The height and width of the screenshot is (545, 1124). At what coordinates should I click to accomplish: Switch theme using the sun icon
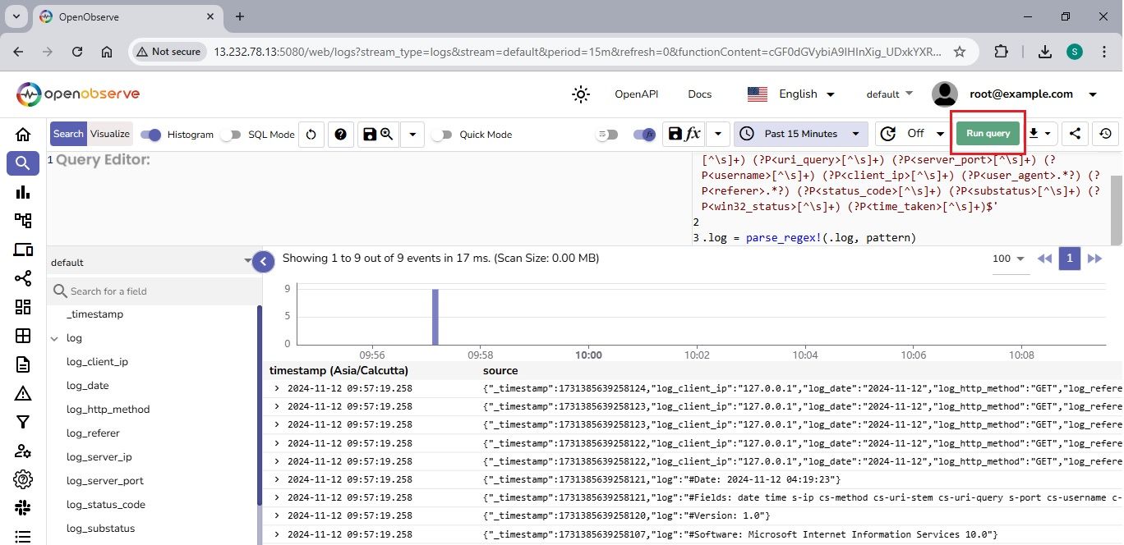[581, 94]
